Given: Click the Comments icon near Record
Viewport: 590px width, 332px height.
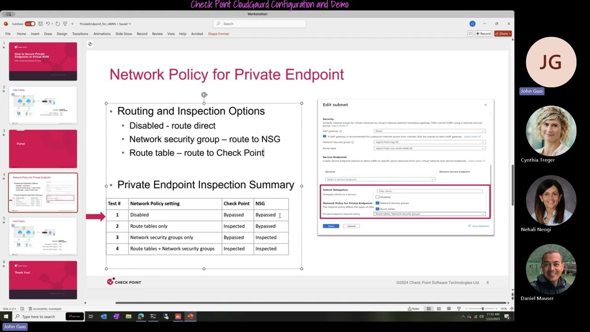Looking at the screenshot, I should point(470,34).
